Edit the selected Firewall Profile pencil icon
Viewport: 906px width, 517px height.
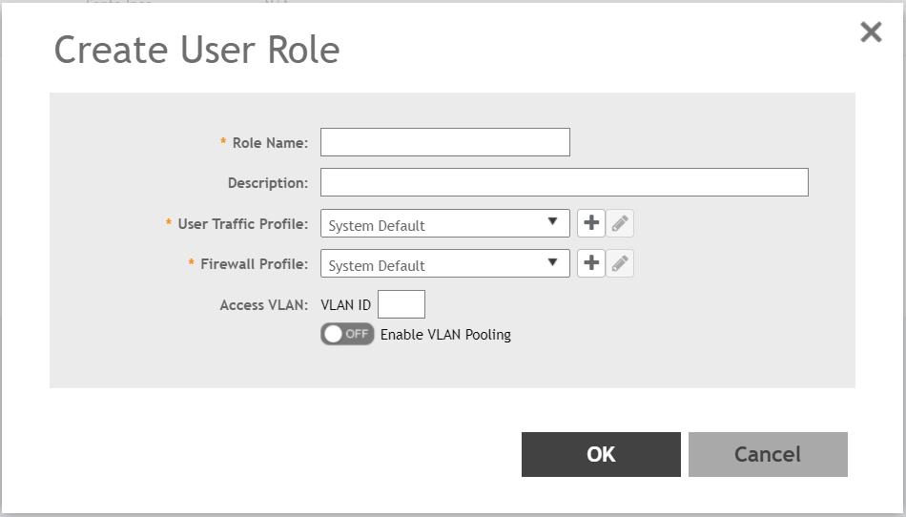pos(620,263)
